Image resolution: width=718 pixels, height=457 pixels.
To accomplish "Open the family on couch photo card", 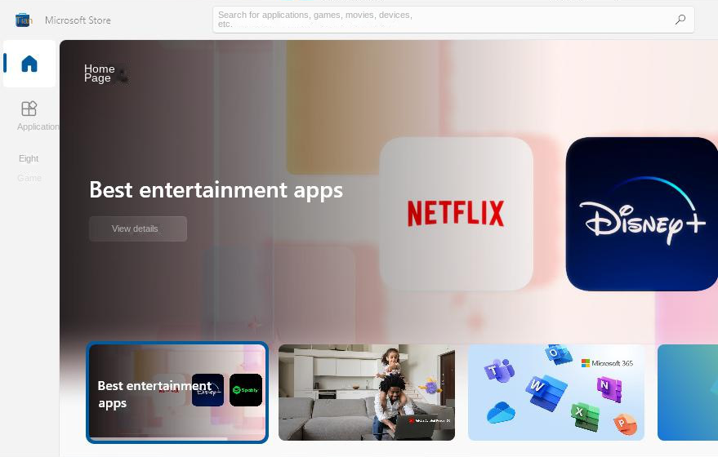I will tap(366, 393).
